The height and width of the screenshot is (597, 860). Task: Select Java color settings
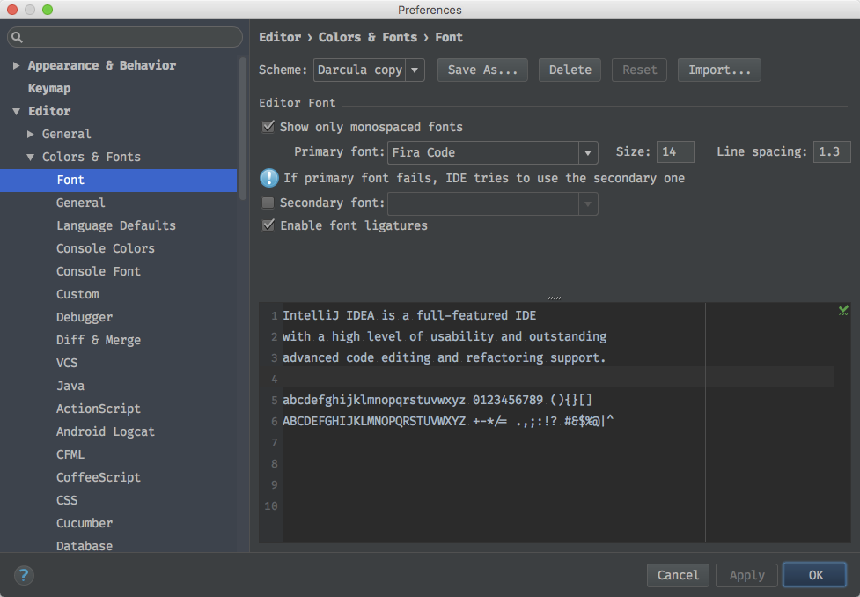[70, 386]
